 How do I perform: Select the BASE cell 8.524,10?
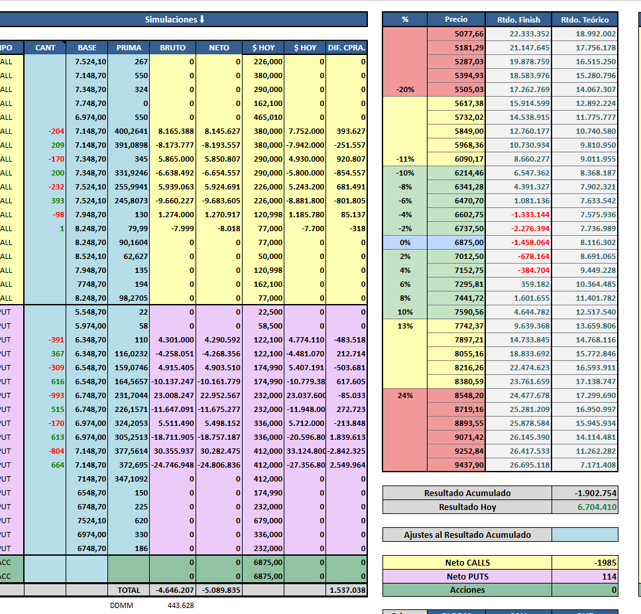[87, 256]
